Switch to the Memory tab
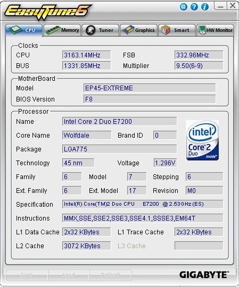 [62, 30]
